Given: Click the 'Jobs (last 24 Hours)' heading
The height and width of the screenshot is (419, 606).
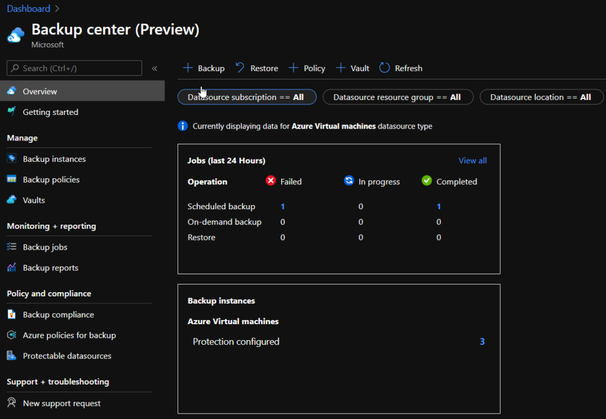Looking at the screenshot, I should (x=227, y=161).
